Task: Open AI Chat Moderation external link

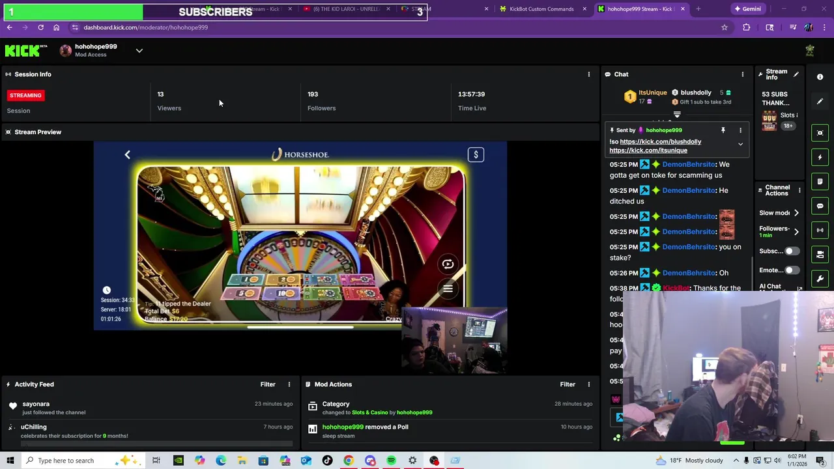Action: point(799,289)
